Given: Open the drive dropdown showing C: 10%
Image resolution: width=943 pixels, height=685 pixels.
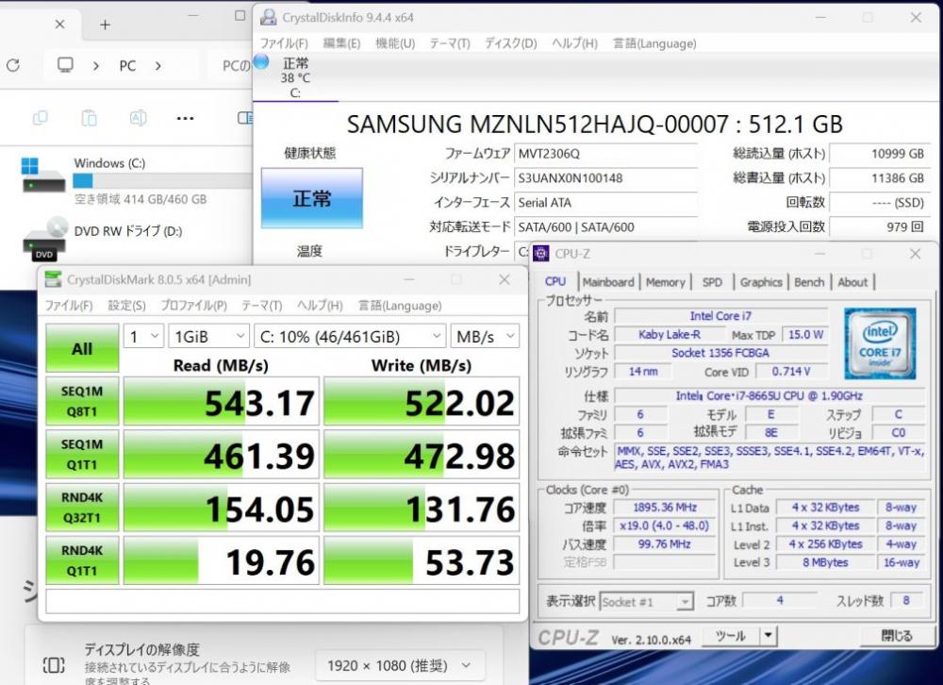Looking at the screenshot, I should click(x=350, y=337).
